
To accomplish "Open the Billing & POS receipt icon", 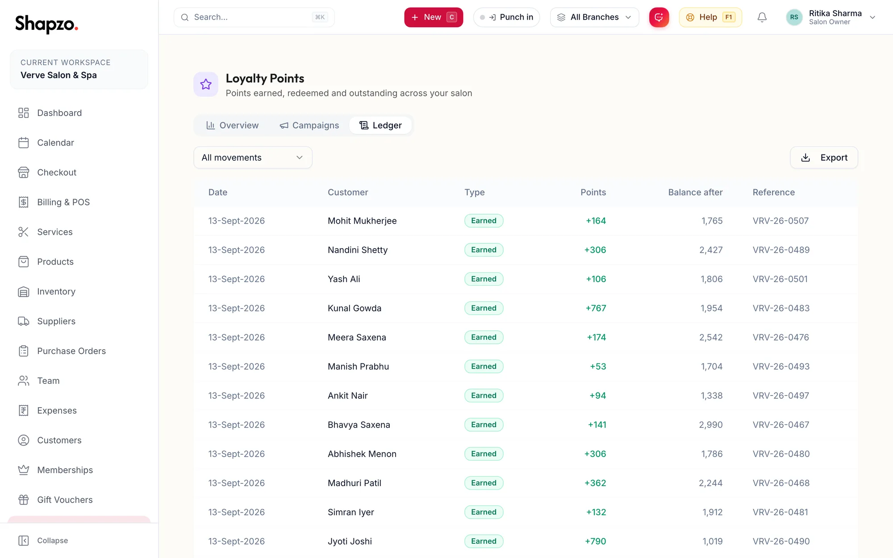I will [x=24, y=202].
